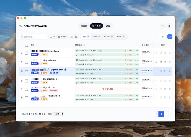The width and height of the screenshot is (191, 137).
Task: Switch to list view layout
Action: point(72,37)
